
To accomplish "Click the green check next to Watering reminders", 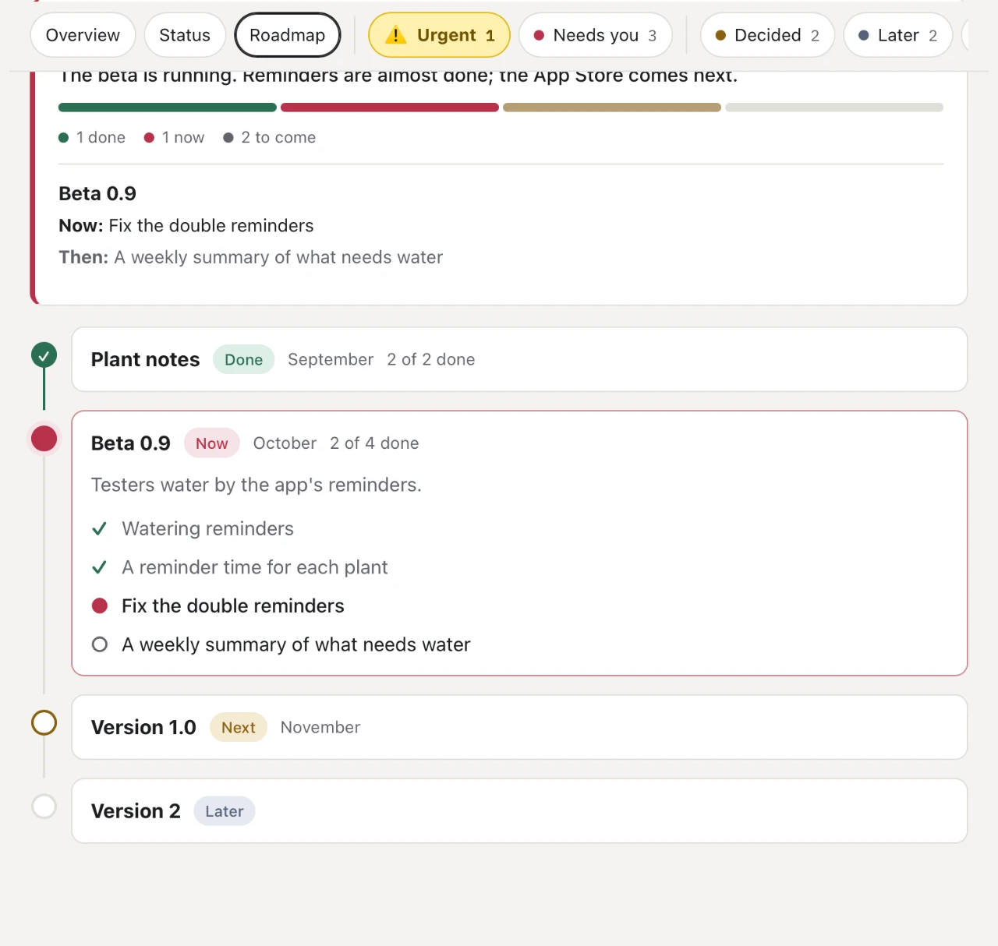I will (99, 529).
